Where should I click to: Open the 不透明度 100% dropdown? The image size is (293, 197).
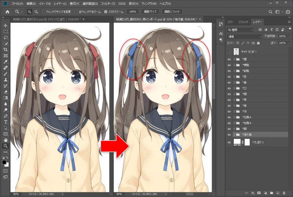tap(288, 36)
